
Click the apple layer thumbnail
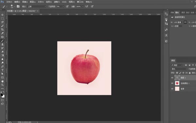177,83
